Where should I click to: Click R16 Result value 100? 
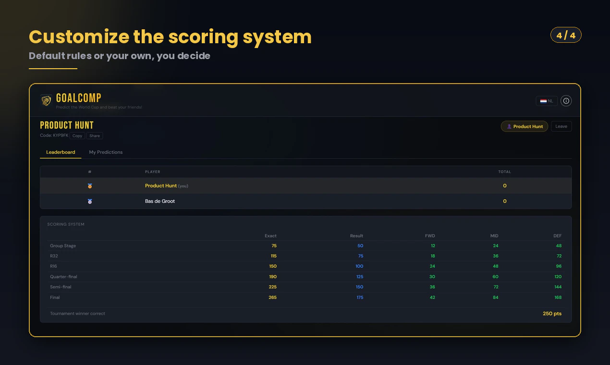tap(359, 266)
